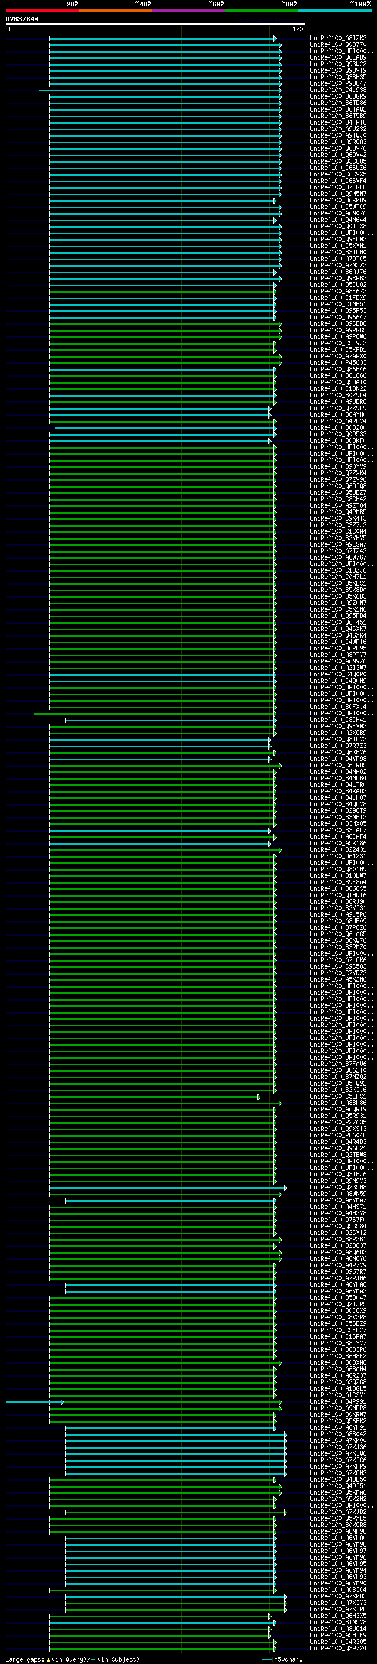This screenshot has height=1664, width=377.
Task: Select UniRef100_B6KKD9 entry
Action: click(x=338, y=201)
